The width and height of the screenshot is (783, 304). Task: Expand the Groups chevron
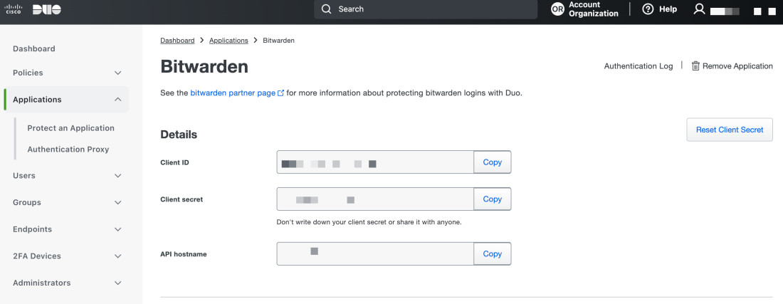(x=118, y=202)
